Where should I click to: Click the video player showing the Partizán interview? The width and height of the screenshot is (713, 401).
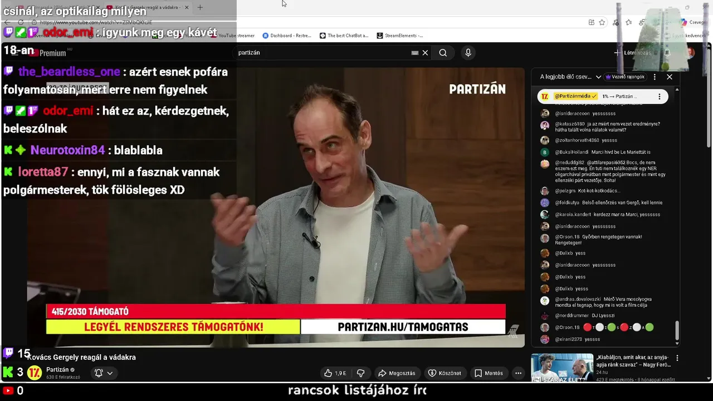coord(276,207)
